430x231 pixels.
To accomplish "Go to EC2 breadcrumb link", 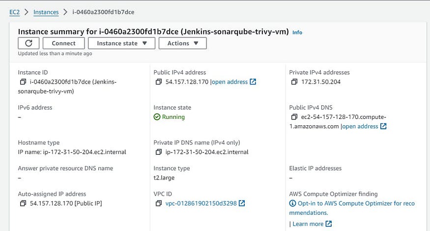I will [x=15, y=12].
